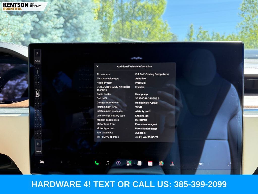Image resolution: width=258 pixels, height=194 pixels.
Task: Select IMEI number '35 134049 320655 6'
Action: [147, 99]
